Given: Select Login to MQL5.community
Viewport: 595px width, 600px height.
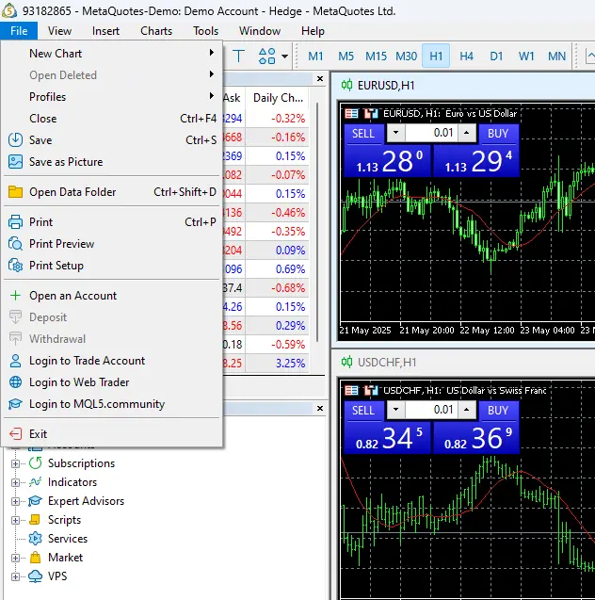Looking at the screenshot, I should (96, 404).
